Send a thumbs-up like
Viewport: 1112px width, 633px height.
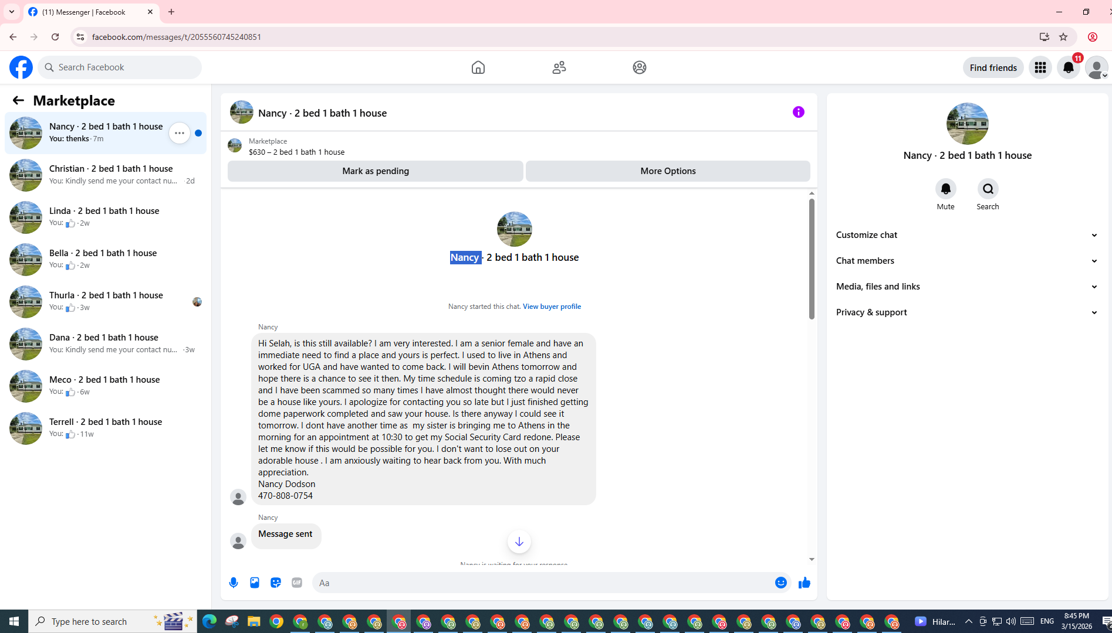805,583
